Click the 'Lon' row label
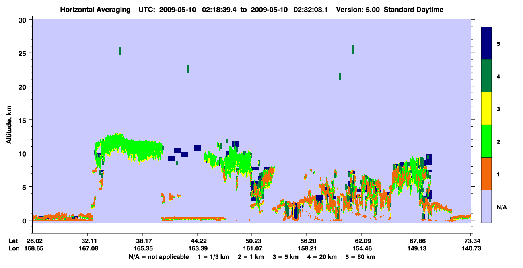 point(14,248)
